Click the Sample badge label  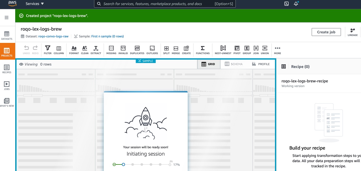click(146, 61)
